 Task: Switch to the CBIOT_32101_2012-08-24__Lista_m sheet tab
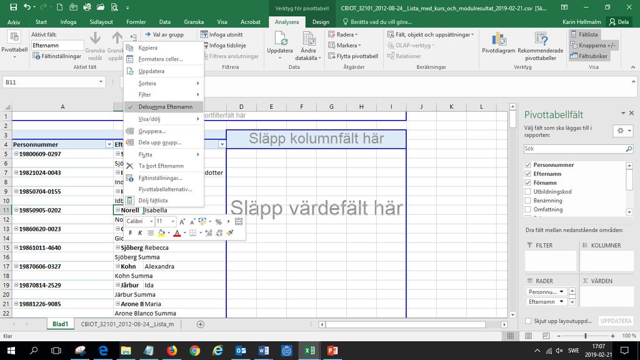click(x=127, y=324)
